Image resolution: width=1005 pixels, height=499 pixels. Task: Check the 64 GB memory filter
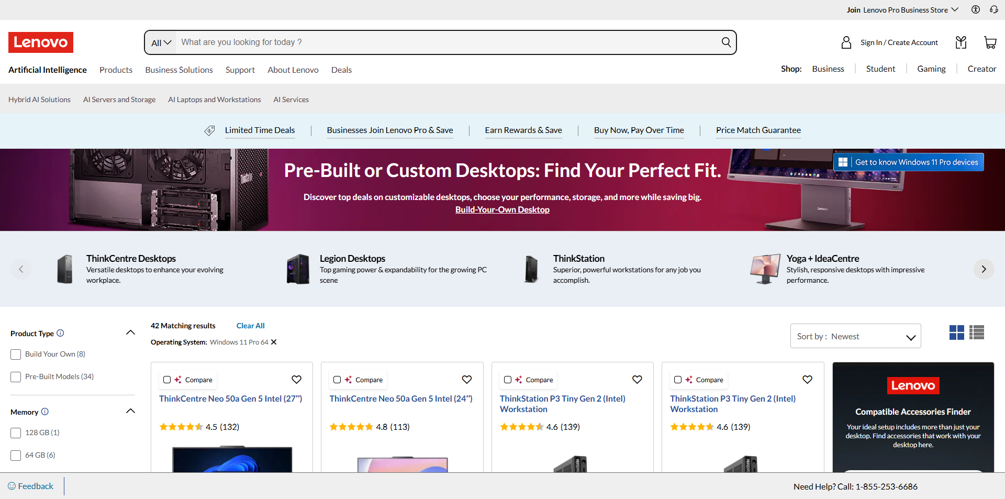click(16, 456)
